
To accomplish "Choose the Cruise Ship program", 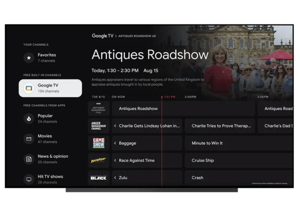I will [x=238, y=160].
